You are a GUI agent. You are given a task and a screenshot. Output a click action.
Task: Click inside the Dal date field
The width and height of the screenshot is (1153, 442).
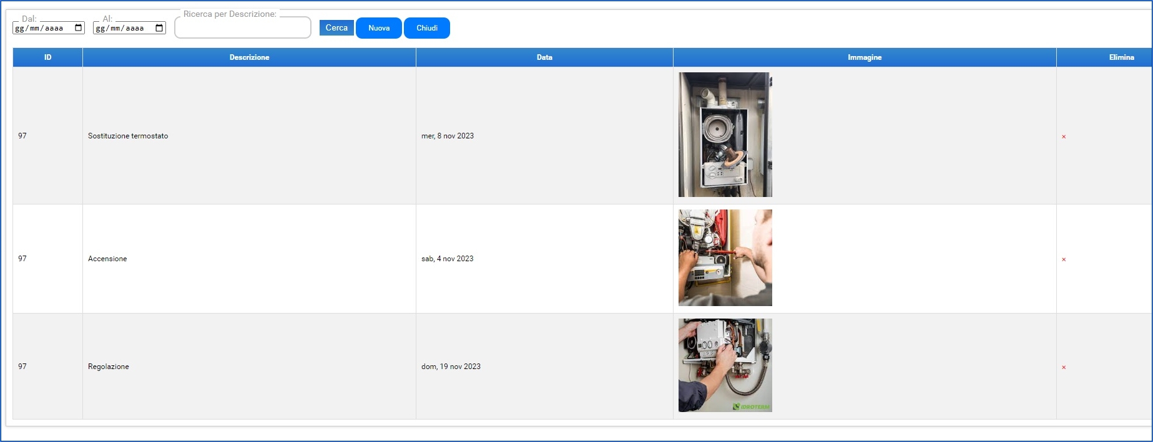pos(41,28)
